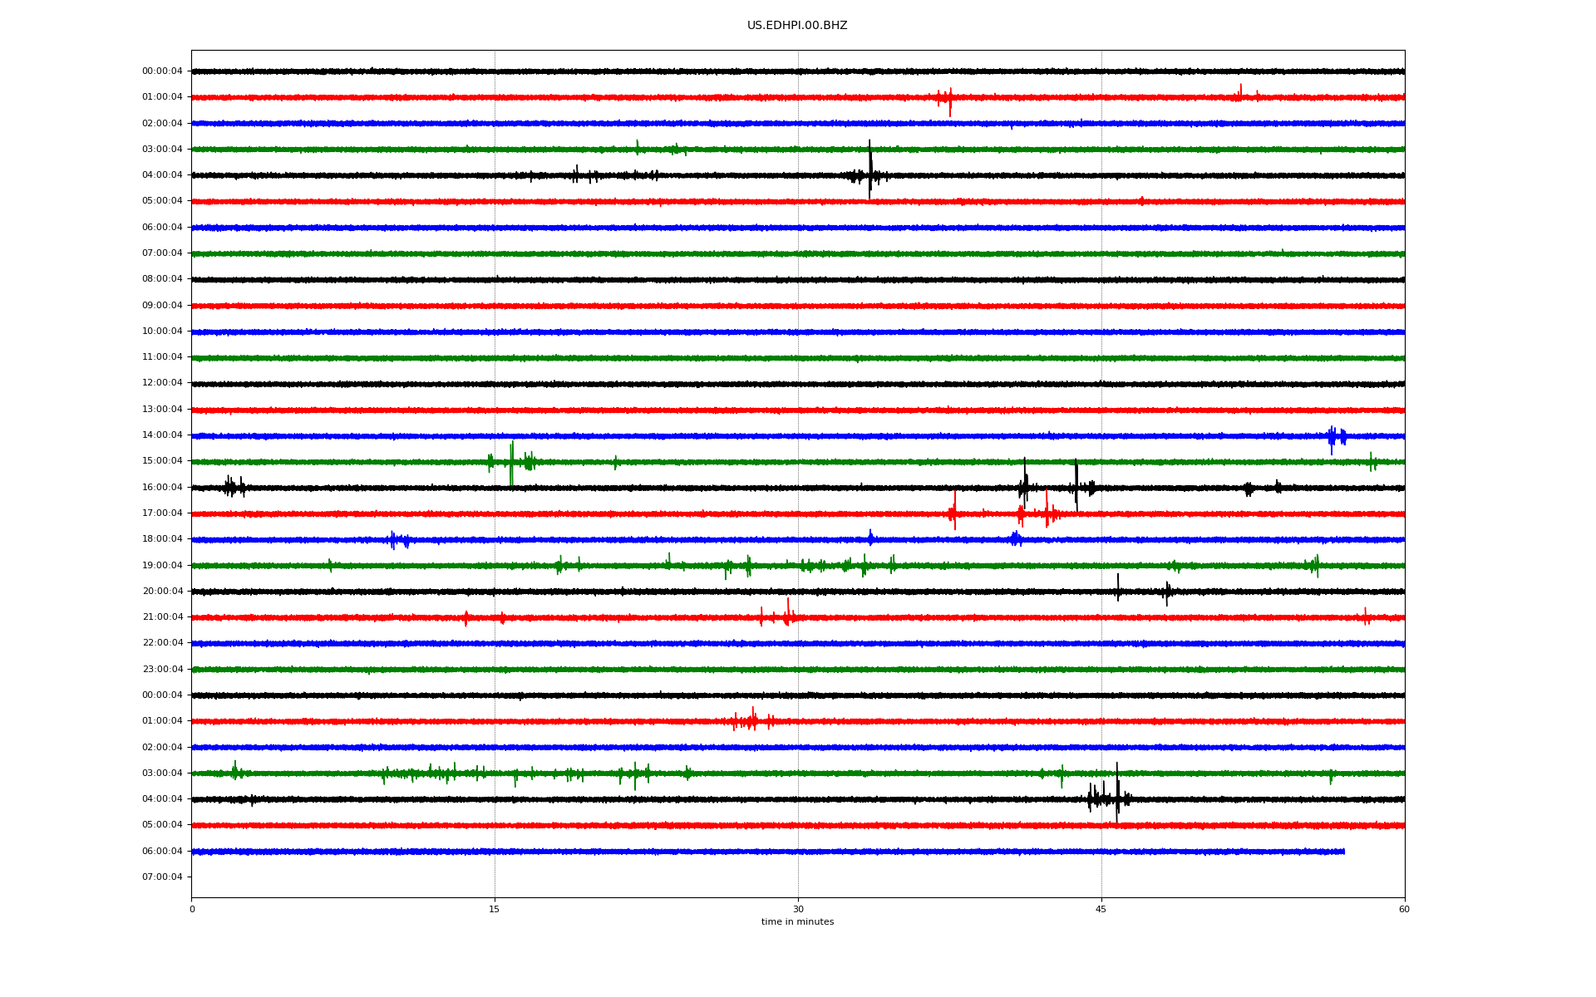Click the black event cluster on the lower 04:00:04 trace

[1110, 798]
